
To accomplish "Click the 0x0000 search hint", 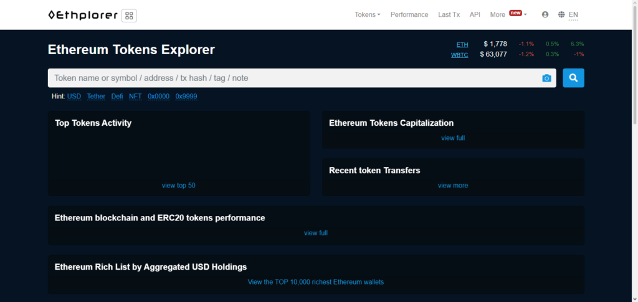I will (158, 97).
